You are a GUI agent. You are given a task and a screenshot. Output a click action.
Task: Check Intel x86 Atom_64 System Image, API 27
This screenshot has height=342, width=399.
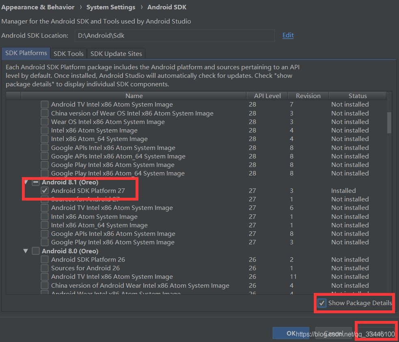tap(45, 225)
